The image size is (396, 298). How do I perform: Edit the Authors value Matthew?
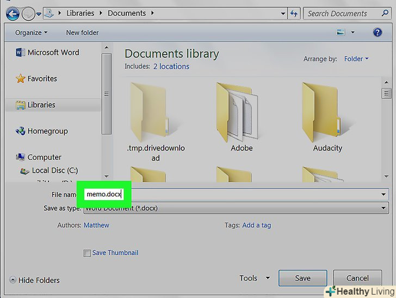point(96,225)
